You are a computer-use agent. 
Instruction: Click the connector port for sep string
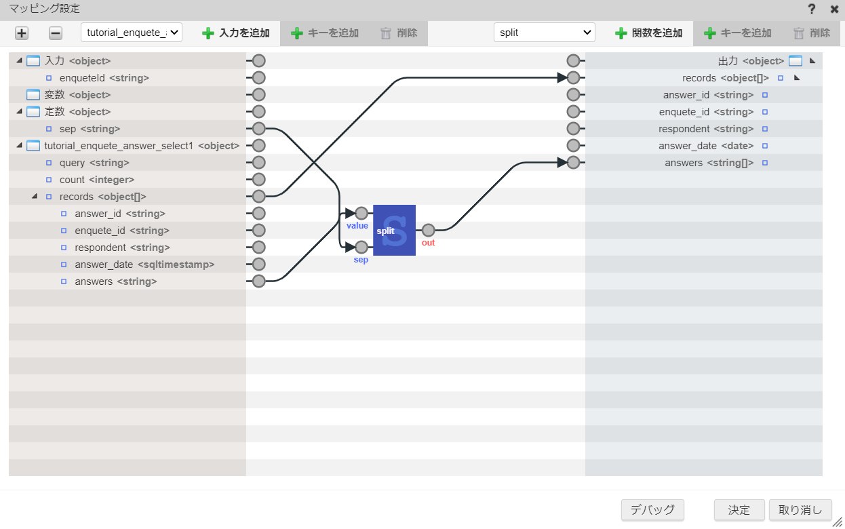258,129
